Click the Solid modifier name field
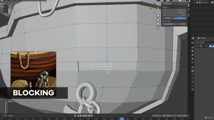 [206, 46]
